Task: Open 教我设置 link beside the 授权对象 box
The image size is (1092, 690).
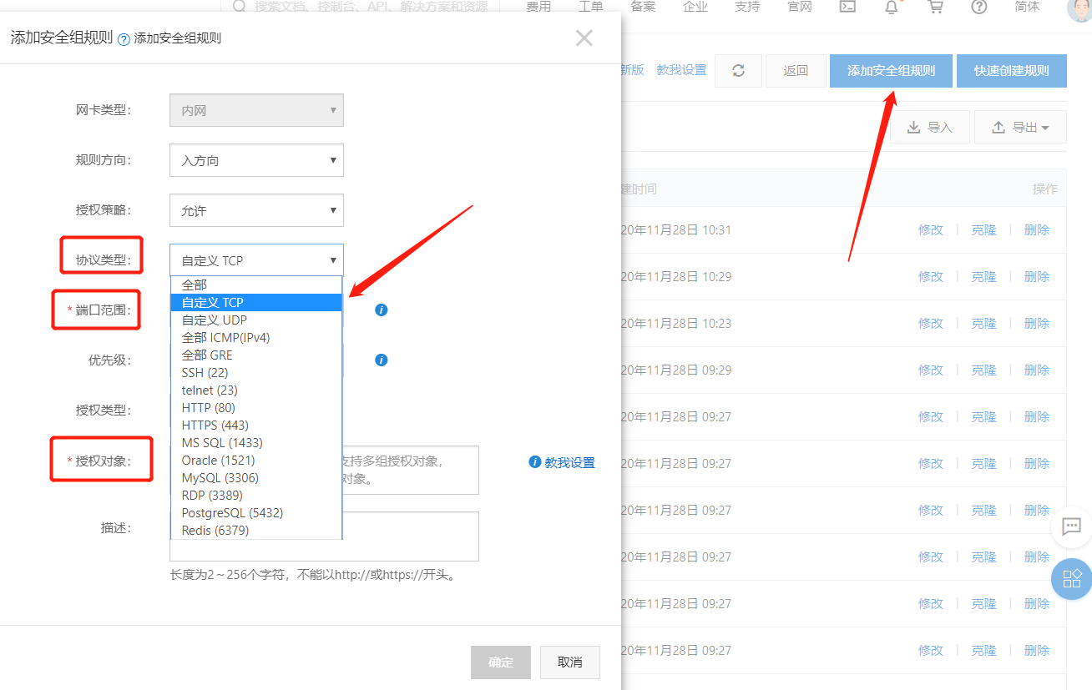Action: click(x=569, y=462)
